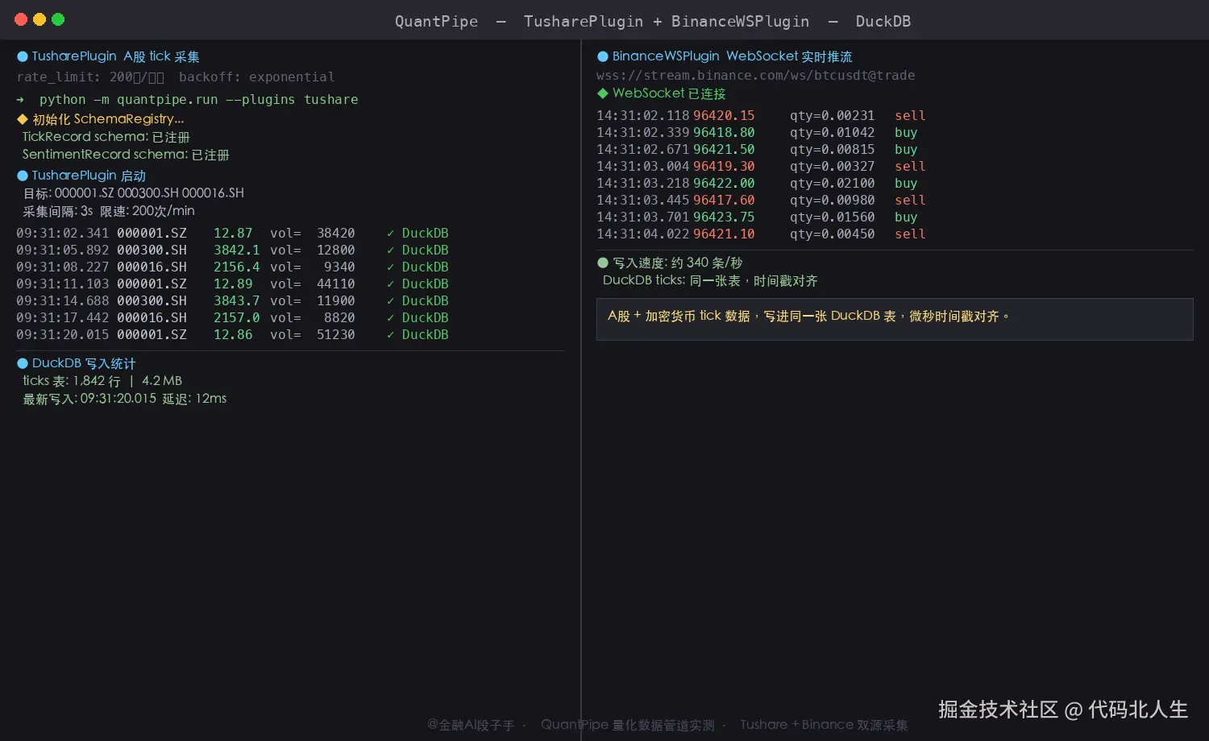The image size is (1209, 741).
Task: Click volume value 9340
Action: 339,267
